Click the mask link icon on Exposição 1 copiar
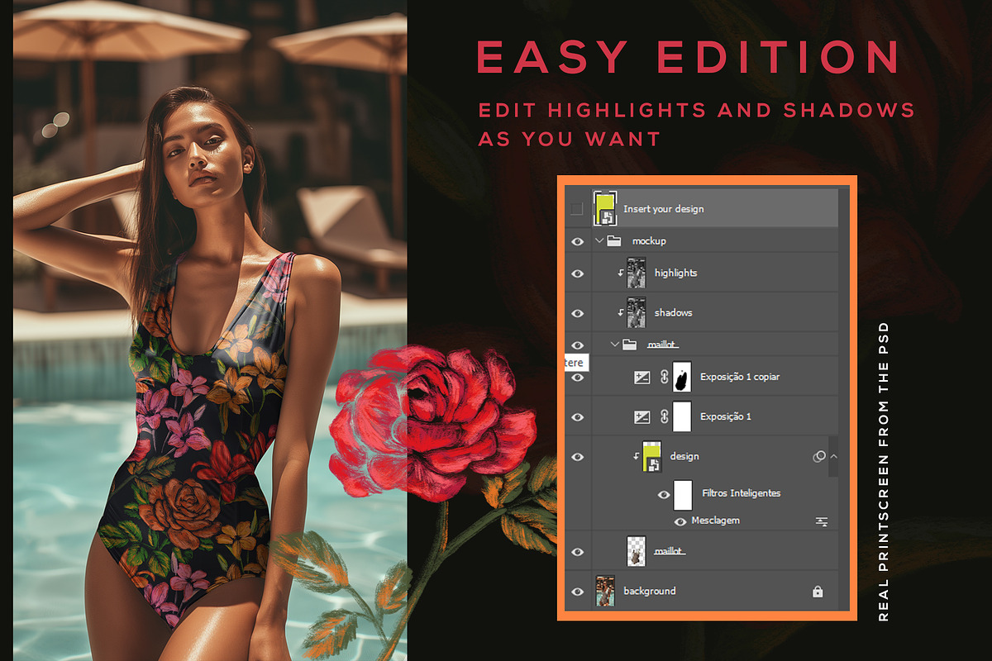992x661 pixels. pos(663,377)
